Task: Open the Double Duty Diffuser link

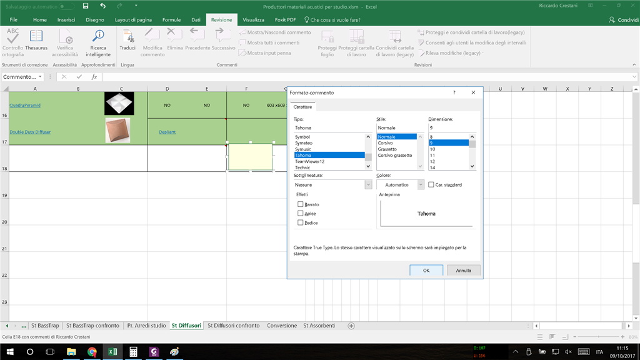Action: click(x=30, y=132)
